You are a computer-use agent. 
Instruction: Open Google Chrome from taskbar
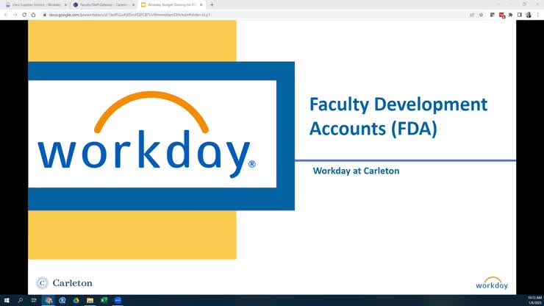click(x=49, y=300)
